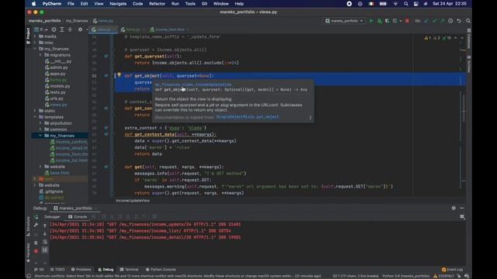Jump up the console stack trace arrow

click(x=45, y=226)
